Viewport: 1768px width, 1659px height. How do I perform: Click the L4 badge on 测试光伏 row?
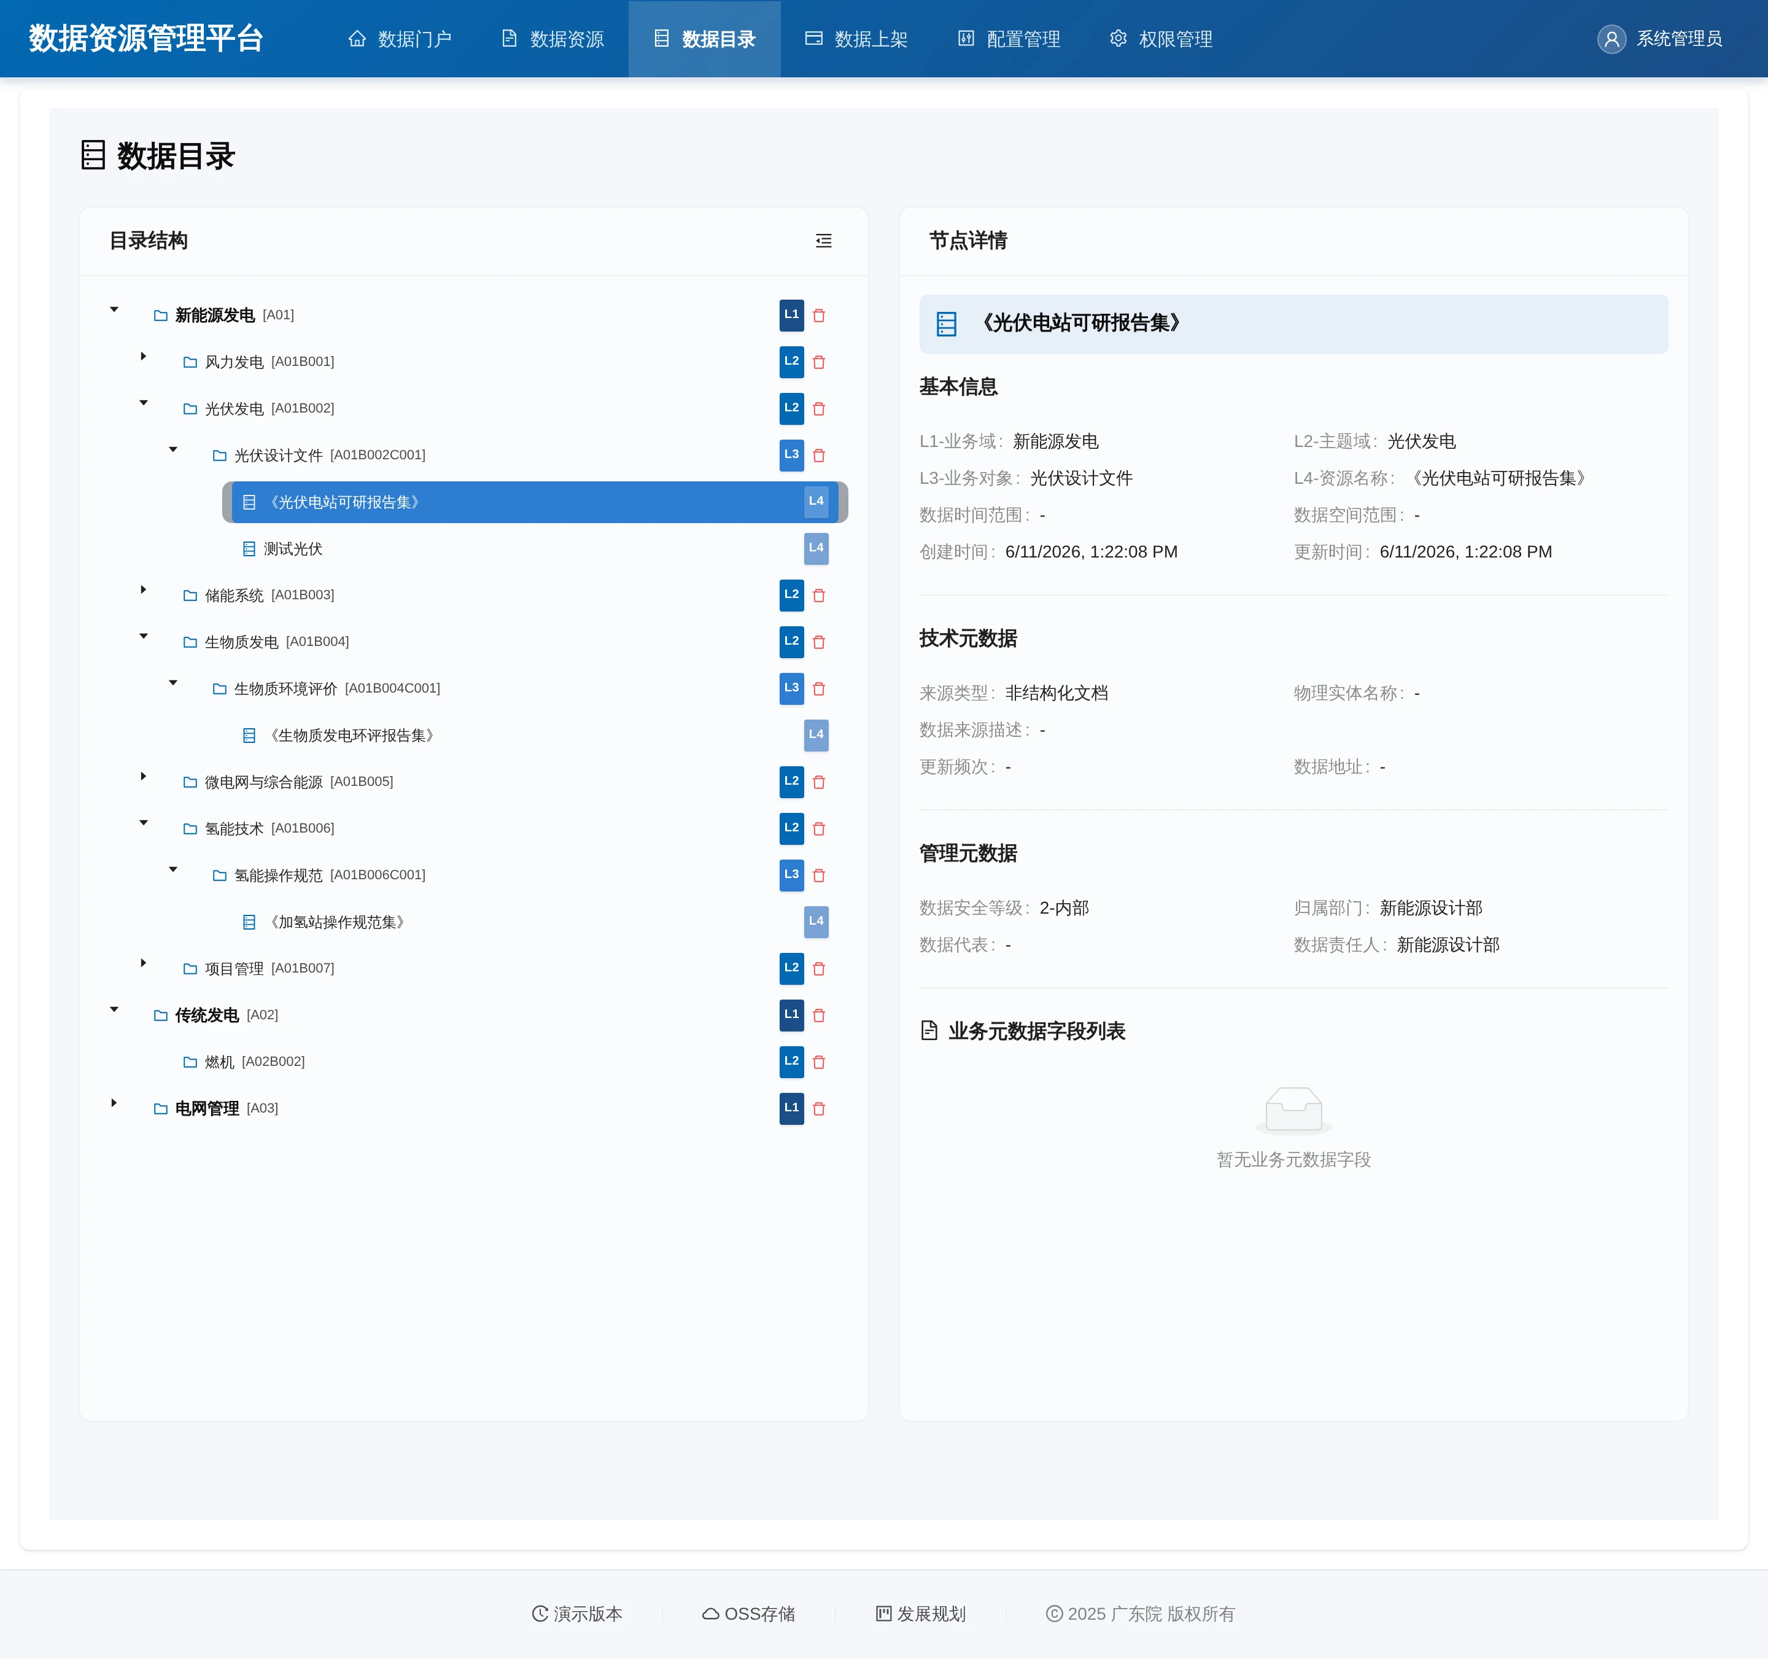point(816,549)
